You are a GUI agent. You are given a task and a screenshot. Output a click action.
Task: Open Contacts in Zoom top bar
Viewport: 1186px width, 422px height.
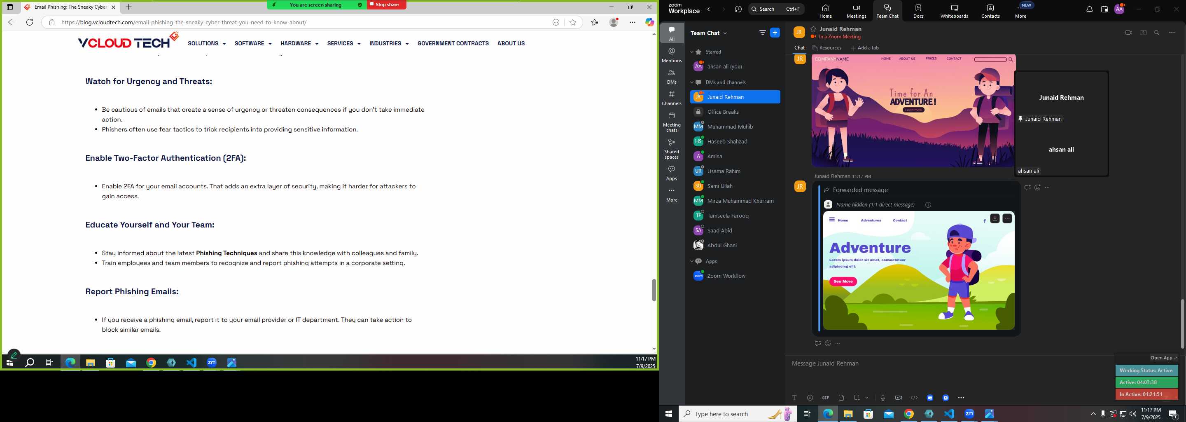pyautogui.click(x=990, y=10)
